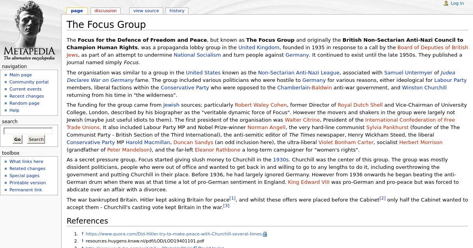Viewport: 473px width, 248px height.
Task: Open the history tab
Action: pyautogui.click(x=177, y=11)
